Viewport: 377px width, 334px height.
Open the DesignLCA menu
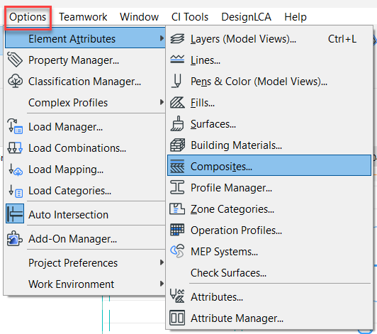pyautogui.click(x=246, y=17)
